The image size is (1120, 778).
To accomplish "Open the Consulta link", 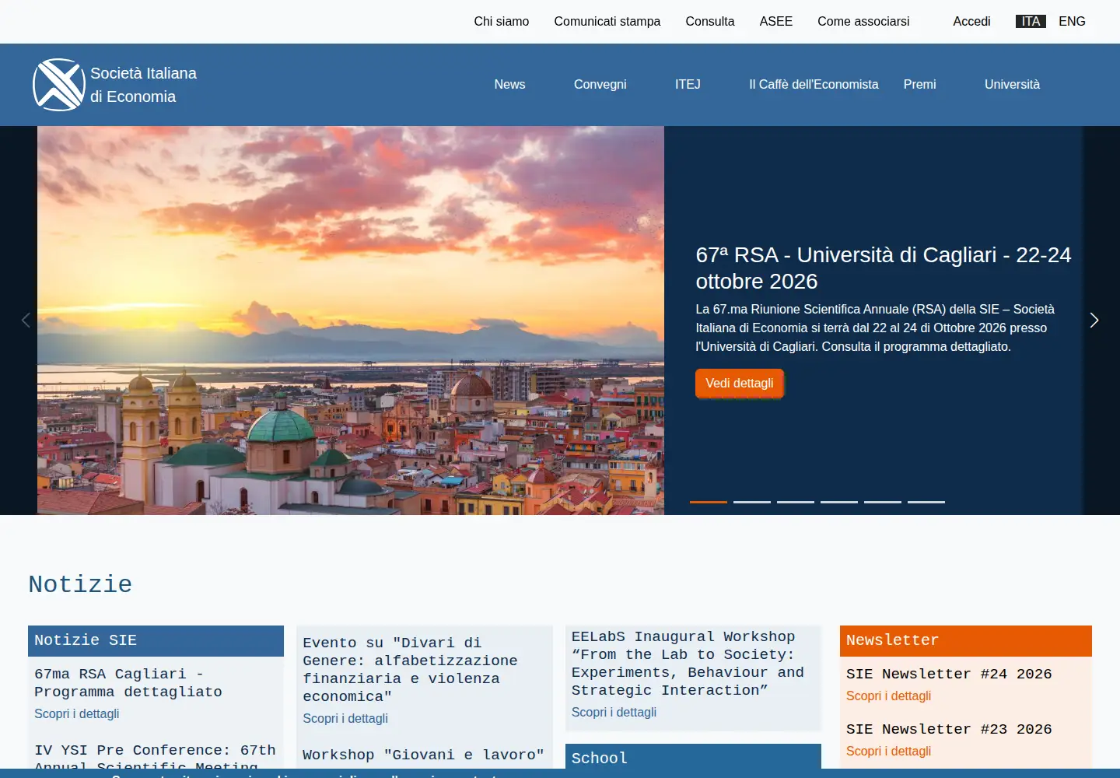I will tap(710, 22).
